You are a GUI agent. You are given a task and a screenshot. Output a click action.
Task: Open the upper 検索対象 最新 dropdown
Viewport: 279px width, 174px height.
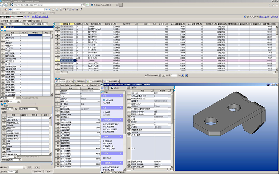tap(18, 101)
